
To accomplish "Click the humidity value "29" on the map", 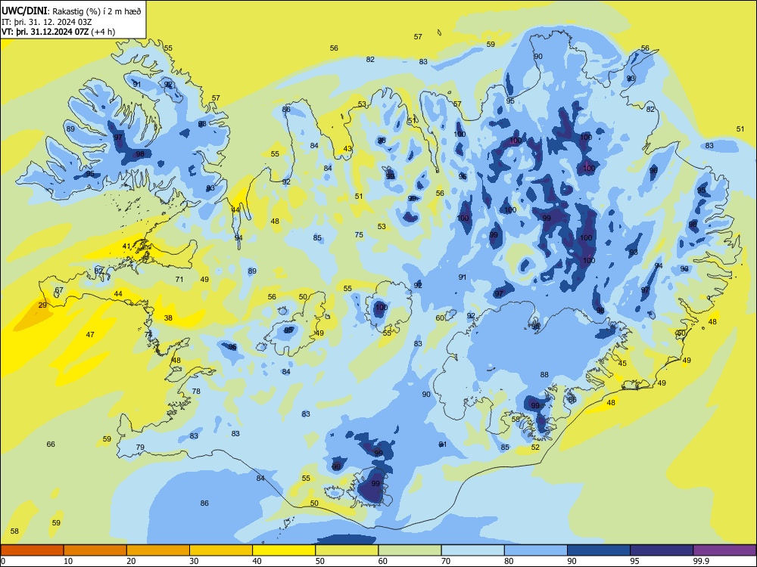I will 42,305.
